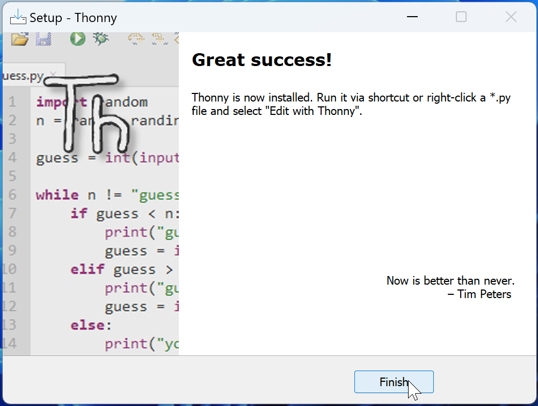
Task: Click the 'Tim Peters' attribution text
Action: (x=479, y=294)
